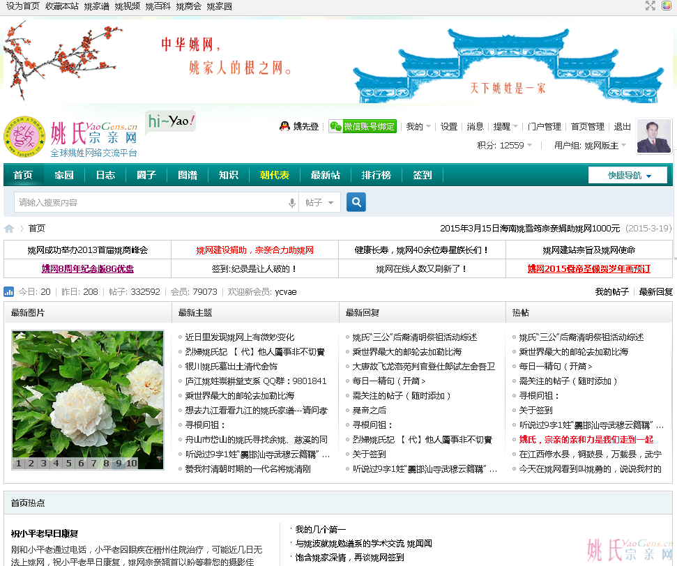Click the hi~Yao speech bubble
Screen dimensions: 677x566
coord(171,121)
